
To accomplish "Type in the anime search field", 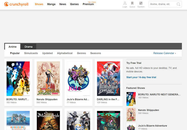I will pos(162,4).
